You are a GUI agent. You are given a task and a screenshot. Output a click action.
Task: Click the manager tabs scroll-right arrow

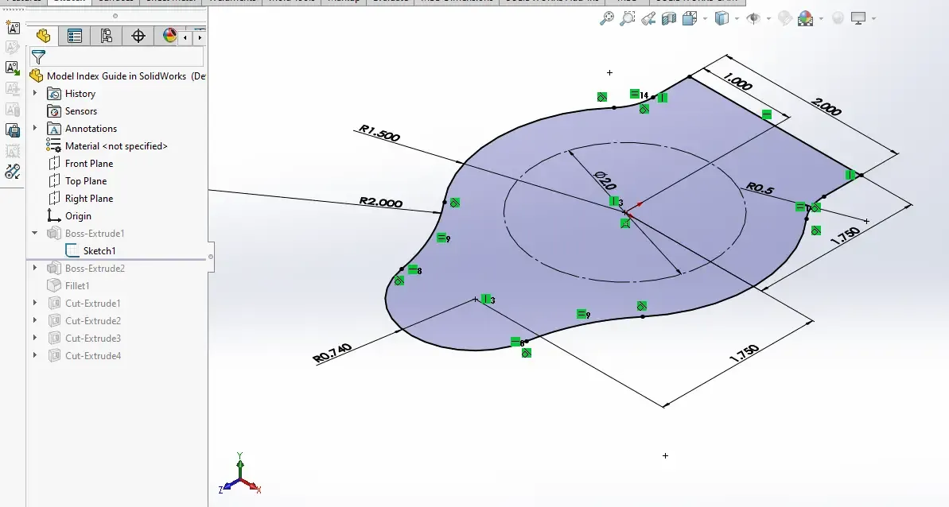[200, 37]
